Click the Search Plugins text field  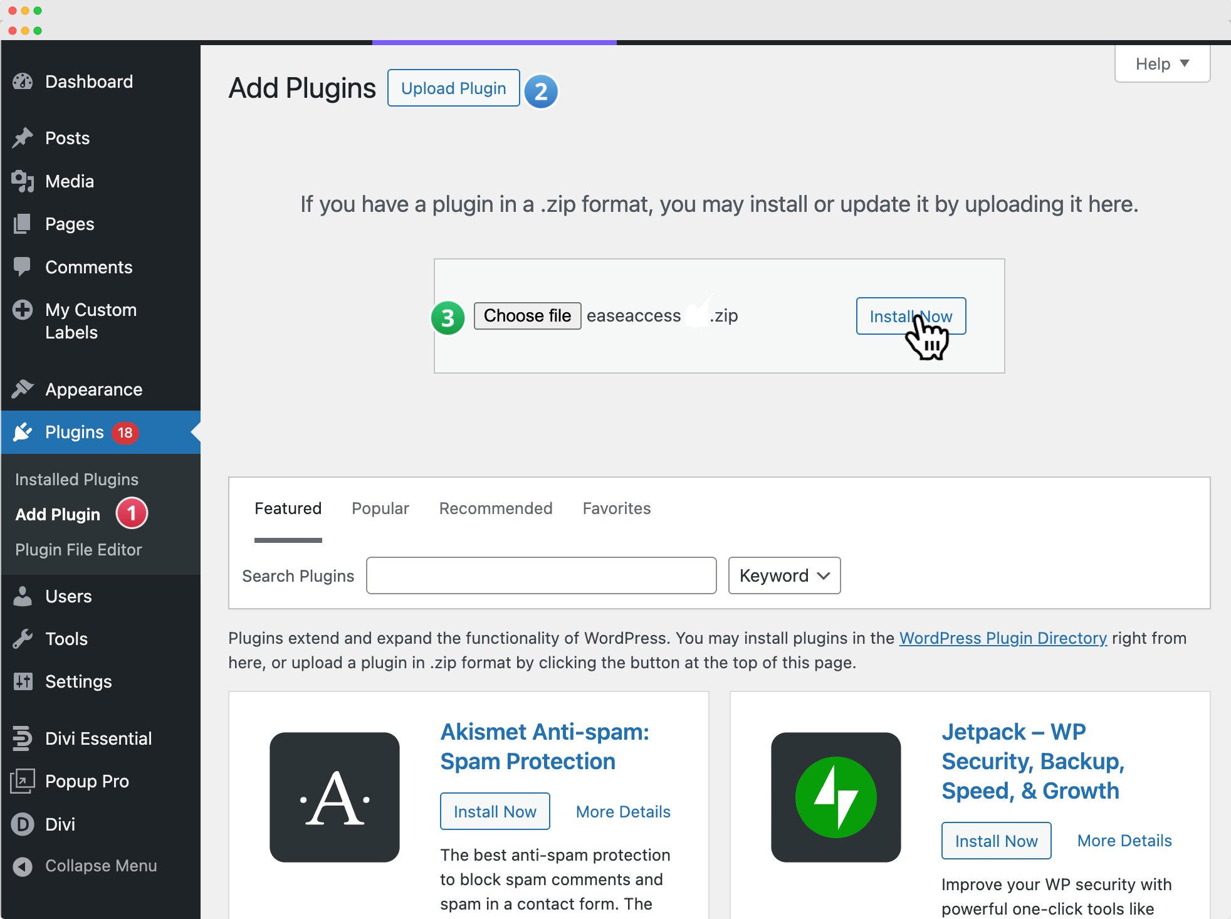pyautogui.click(x=541, y=575)
